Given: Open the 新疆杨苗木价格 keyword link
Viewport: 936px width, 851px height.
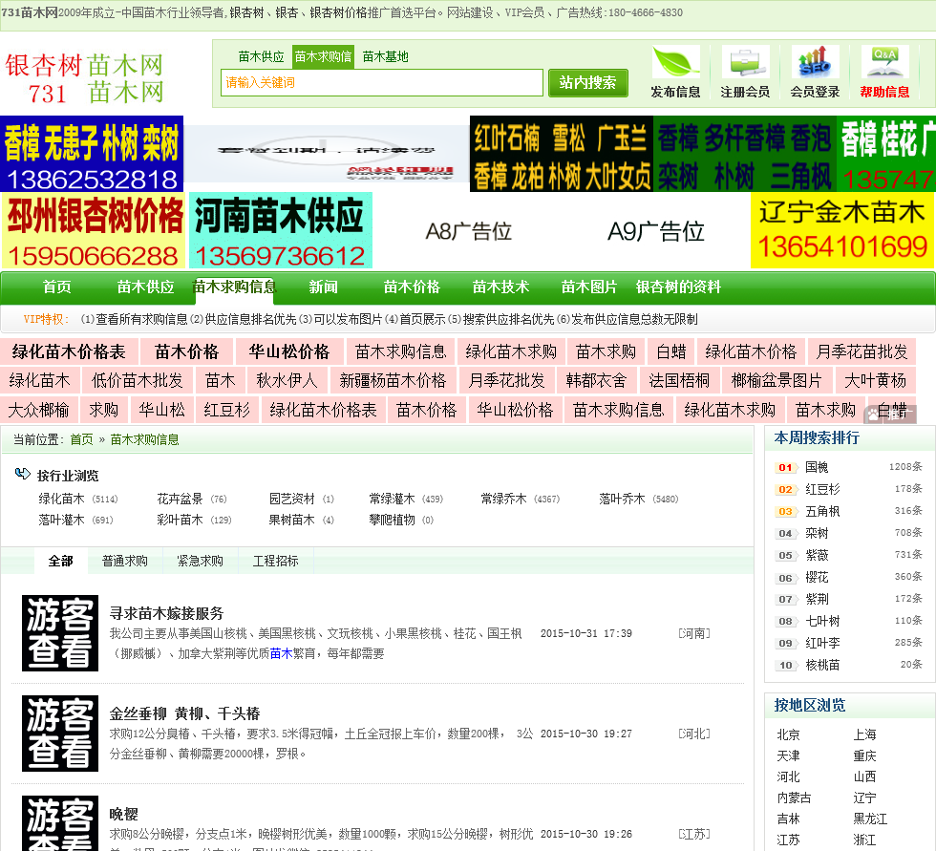Looking at the screenshot, I should [393, 380].
